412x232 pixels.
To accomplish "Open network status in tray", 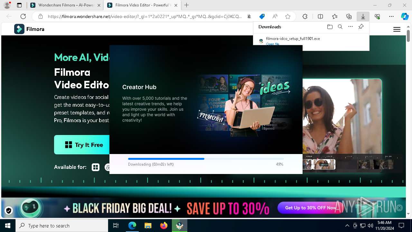I will [x=363, y=226].
